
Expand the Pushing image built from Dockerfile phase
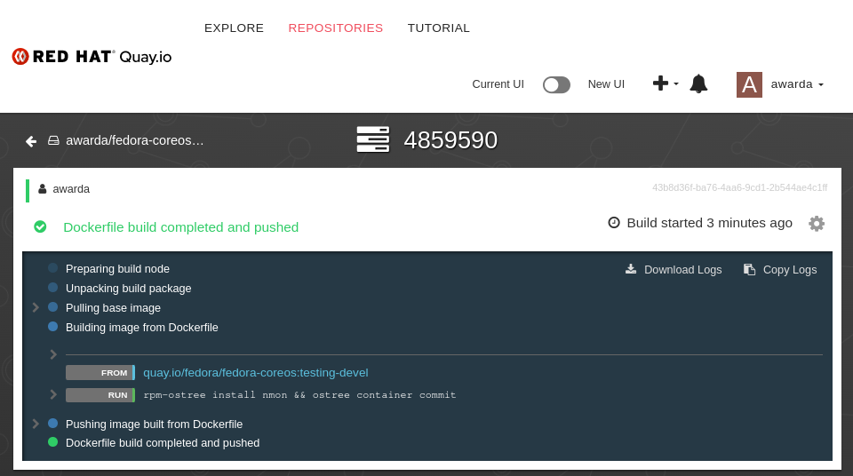pyautogui.click(x=36, y=424)
